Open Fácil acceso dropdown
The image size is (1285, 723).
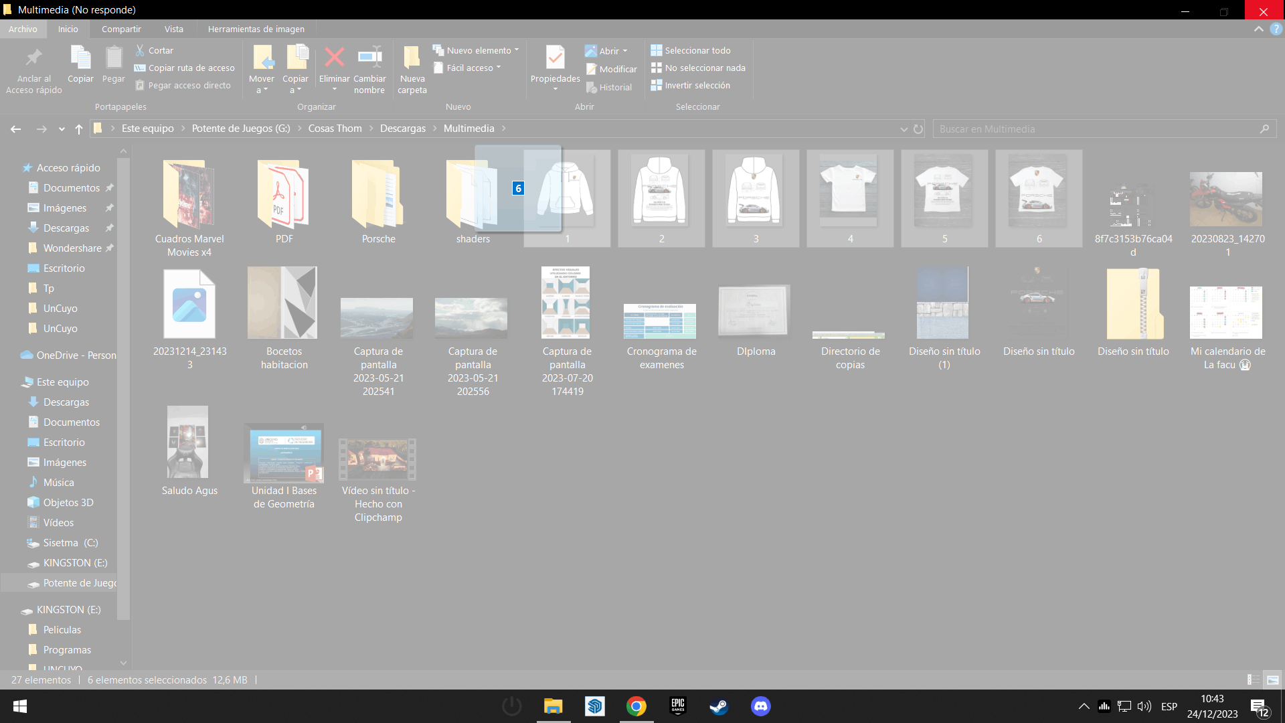(x=467, y=68)
